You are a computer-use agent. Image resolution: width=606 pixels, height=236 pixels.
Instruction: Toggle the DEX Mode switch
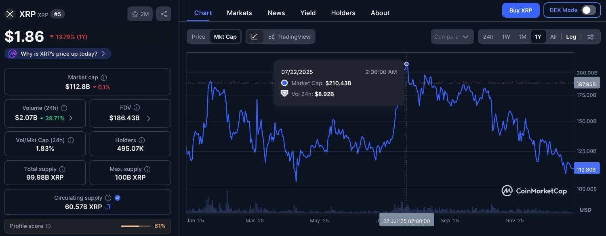(x=589, y=10)
